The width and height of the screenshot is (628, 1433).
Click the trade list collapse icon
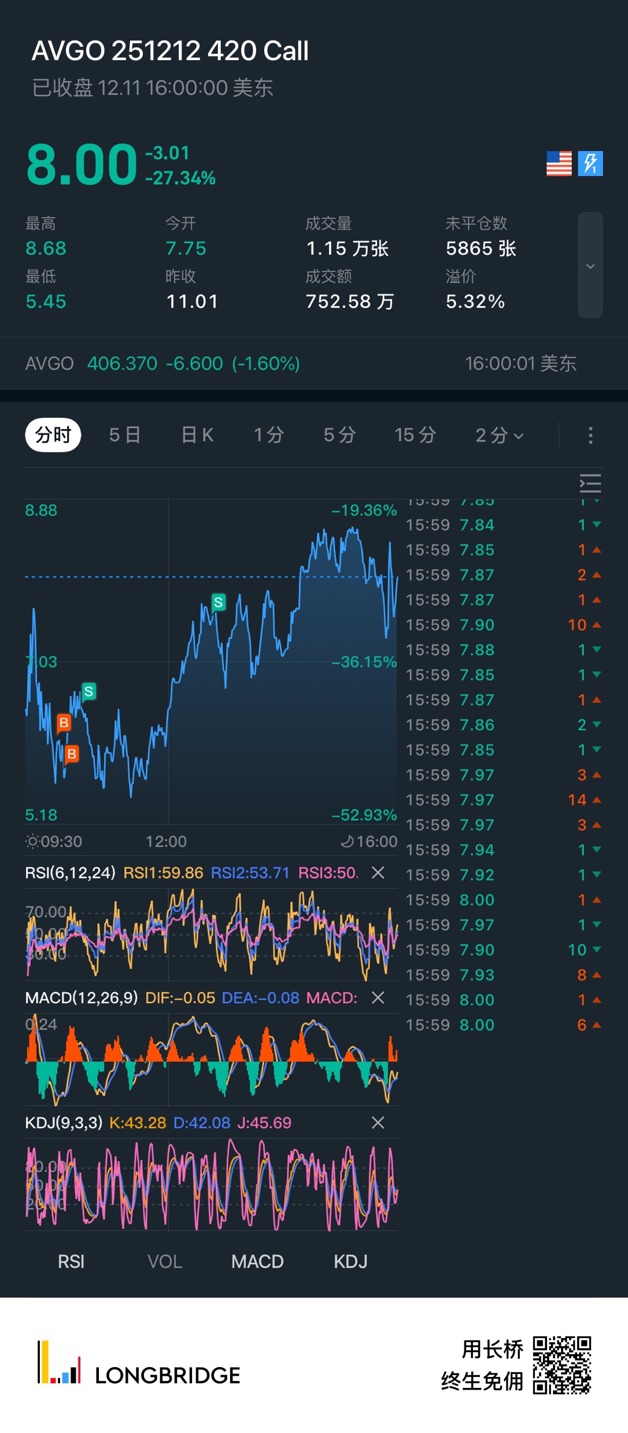coord(590,483)
